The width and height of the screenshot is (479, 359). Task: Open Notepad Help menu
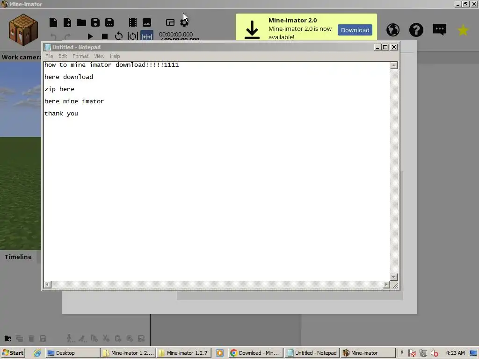point(115,56)
